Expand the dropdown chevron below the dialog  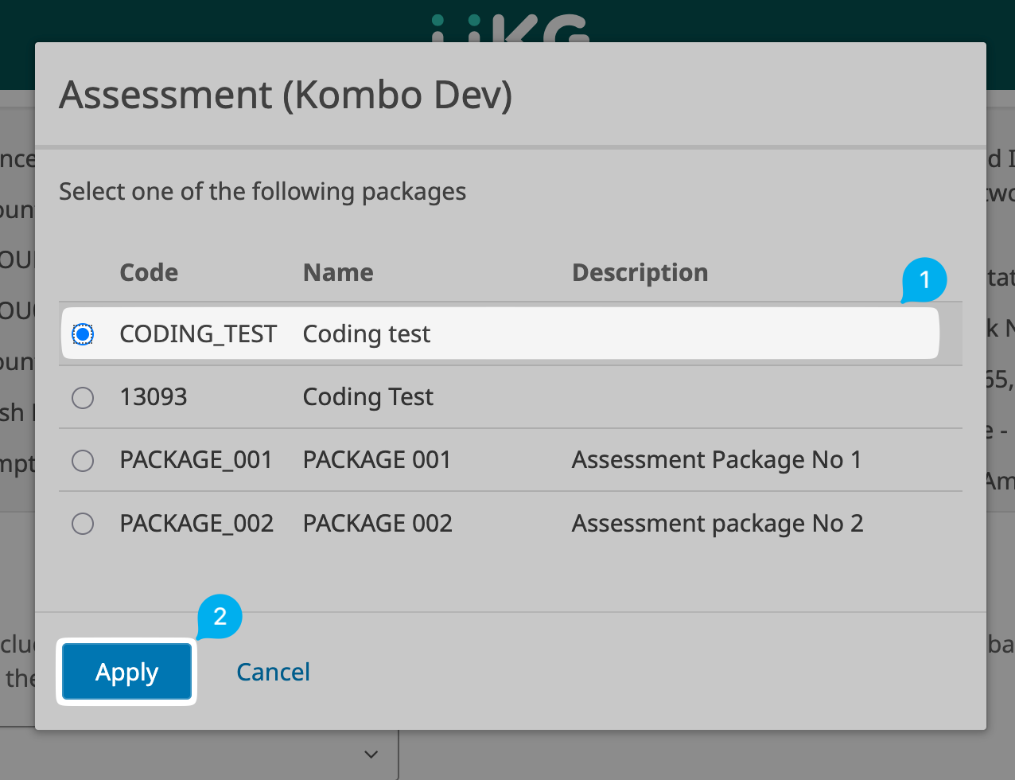pos(371,753)
